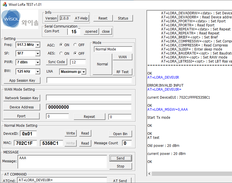Open the PWR dropdown set to 7 dBm

click(x=38, y=62)
